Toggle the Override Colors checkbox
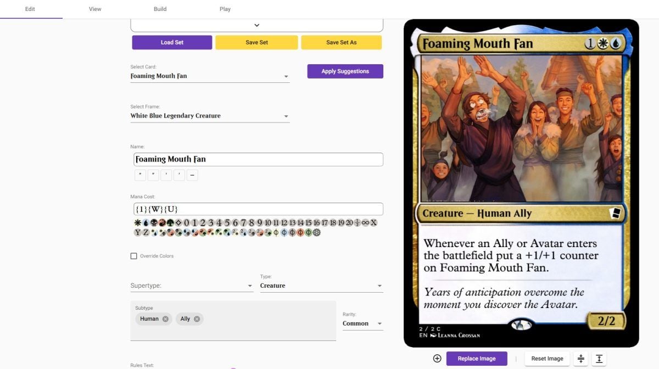The width and height of the screenshot is (659, 369). point(133,256)
